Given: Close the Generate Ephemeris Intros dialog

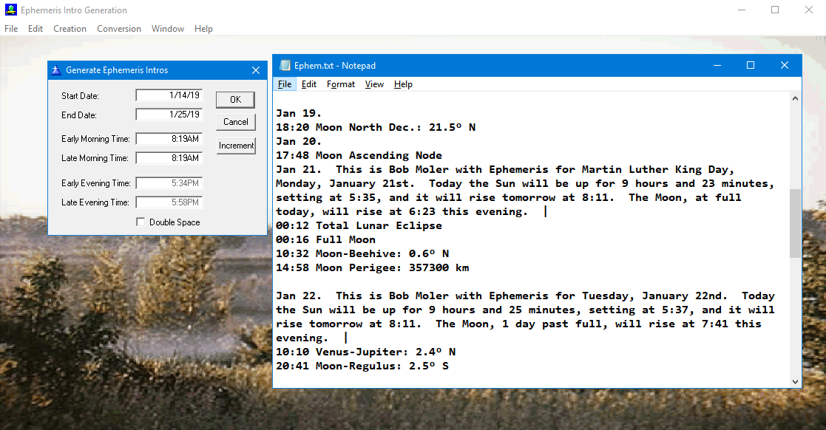Looking at the screenshot, I should tap(256, 70).
